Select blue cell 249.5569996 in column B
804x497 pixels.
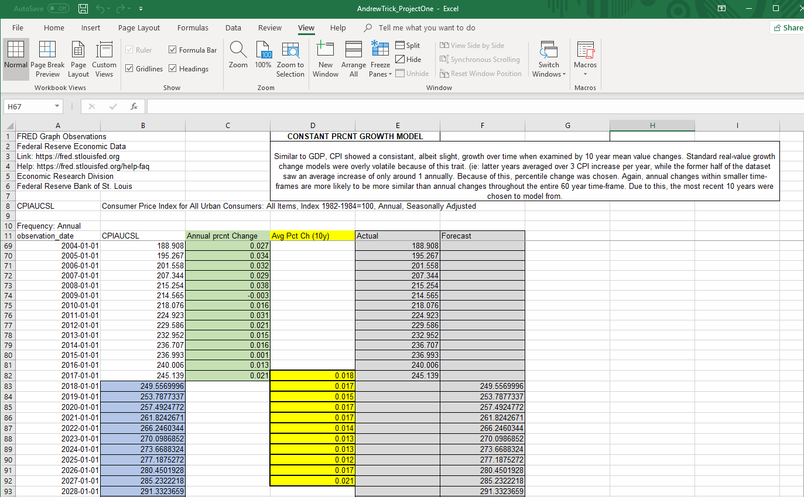[x=143, y=386]
